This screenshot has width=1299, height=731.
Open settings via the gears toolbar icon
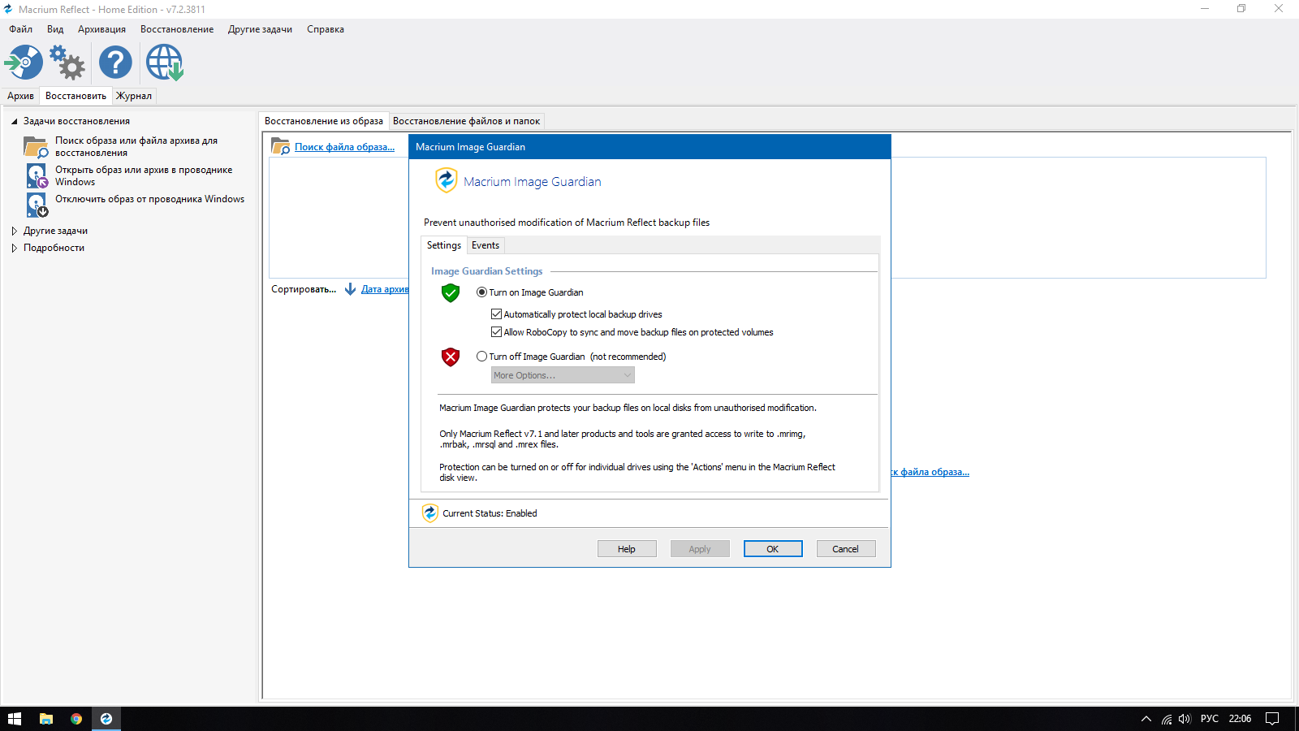(67, 63)
